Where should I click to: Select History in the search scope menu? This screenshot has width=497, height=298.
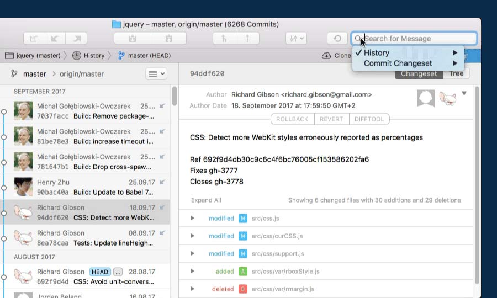pos(377,53)
